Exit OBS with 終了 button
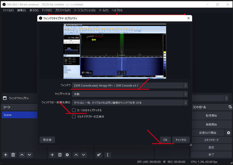The image size is (233, 165). pyautogui.click(x=211, y=155)
